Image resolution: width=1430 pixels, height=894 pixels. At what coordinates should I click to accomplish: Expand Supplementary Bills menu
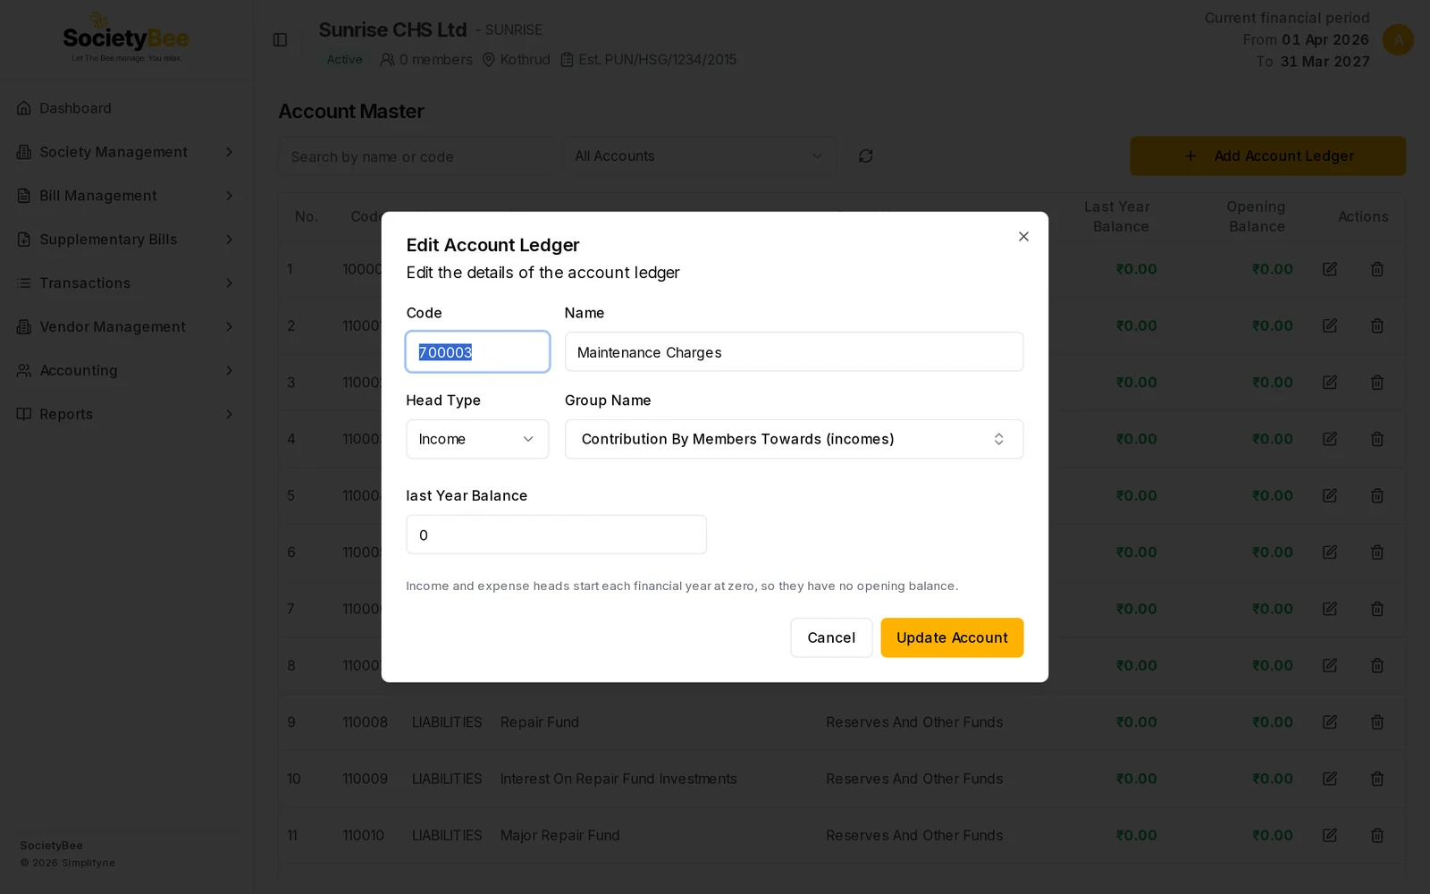tap(125, 240)
